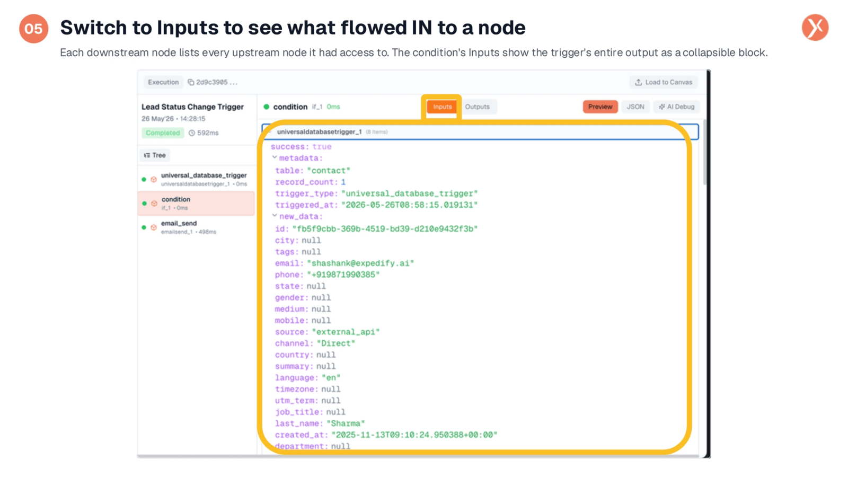848x477 pixels.
Task: Collapse the metadata section
Action: point(275,157)
